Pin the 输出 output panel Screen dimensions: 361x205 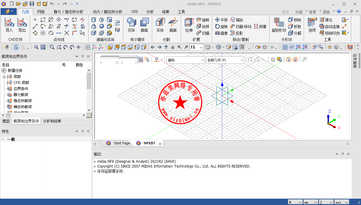tap(343, 154)
